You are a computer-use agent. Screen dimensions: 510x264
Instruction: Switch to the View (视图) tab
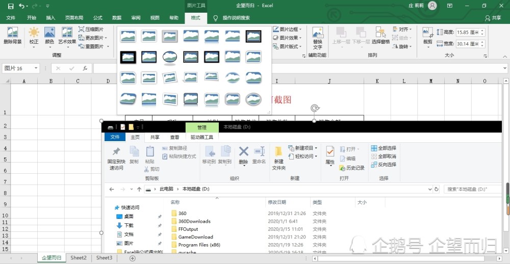point(155,18)
